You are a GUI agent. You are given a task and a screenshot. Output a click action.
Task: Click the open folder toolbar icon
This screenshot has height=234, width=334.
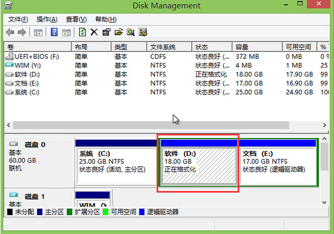pos(119,32)
